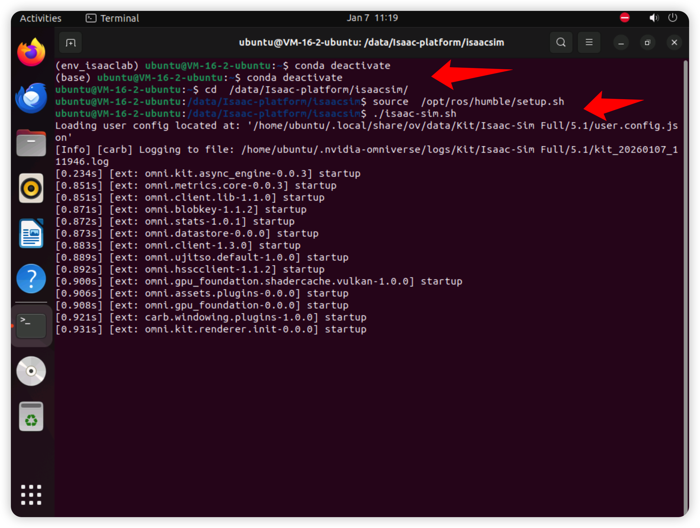700x528 pixels.
Task: Open the terminal hamburger menu
Action: tap(589, 42)
